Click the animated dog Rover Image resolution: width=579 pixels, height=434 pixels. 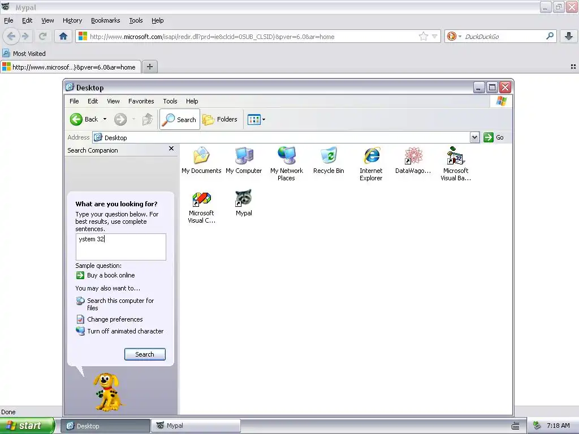pyautogui.click(x=107, y=392)
